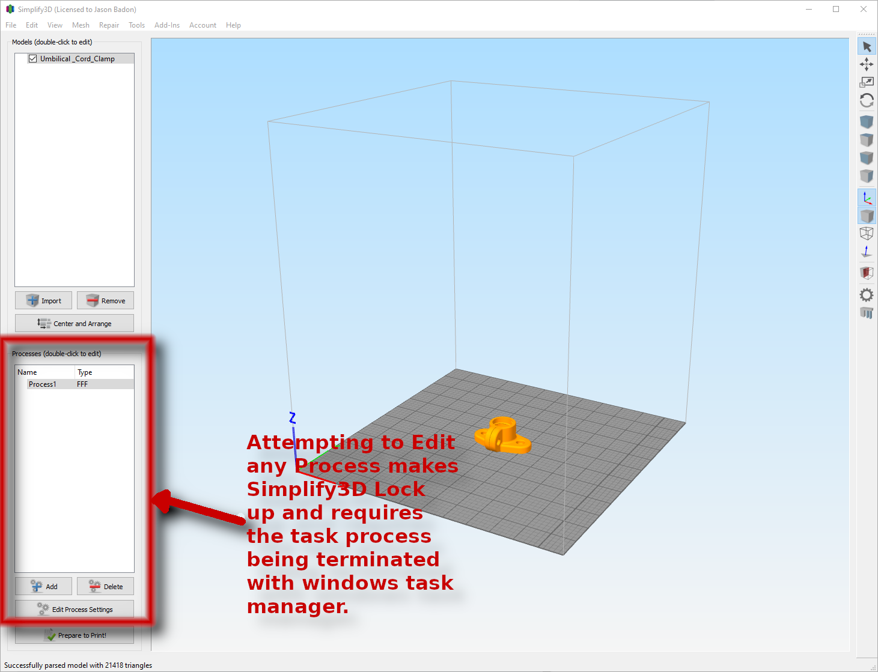Open the View menu
This screenshot has width=878, height=672.
55,25
